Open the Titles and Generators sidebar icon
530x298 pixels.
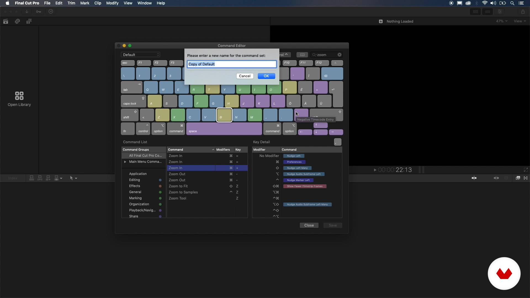pyautogui.click(x=29, y=21)
